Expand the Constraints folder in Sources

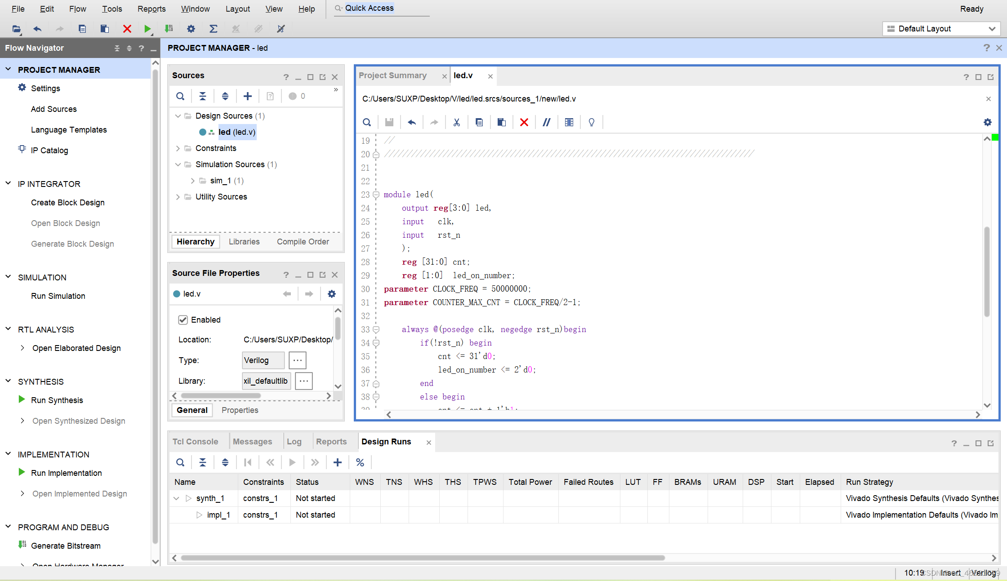pos(178,148)
